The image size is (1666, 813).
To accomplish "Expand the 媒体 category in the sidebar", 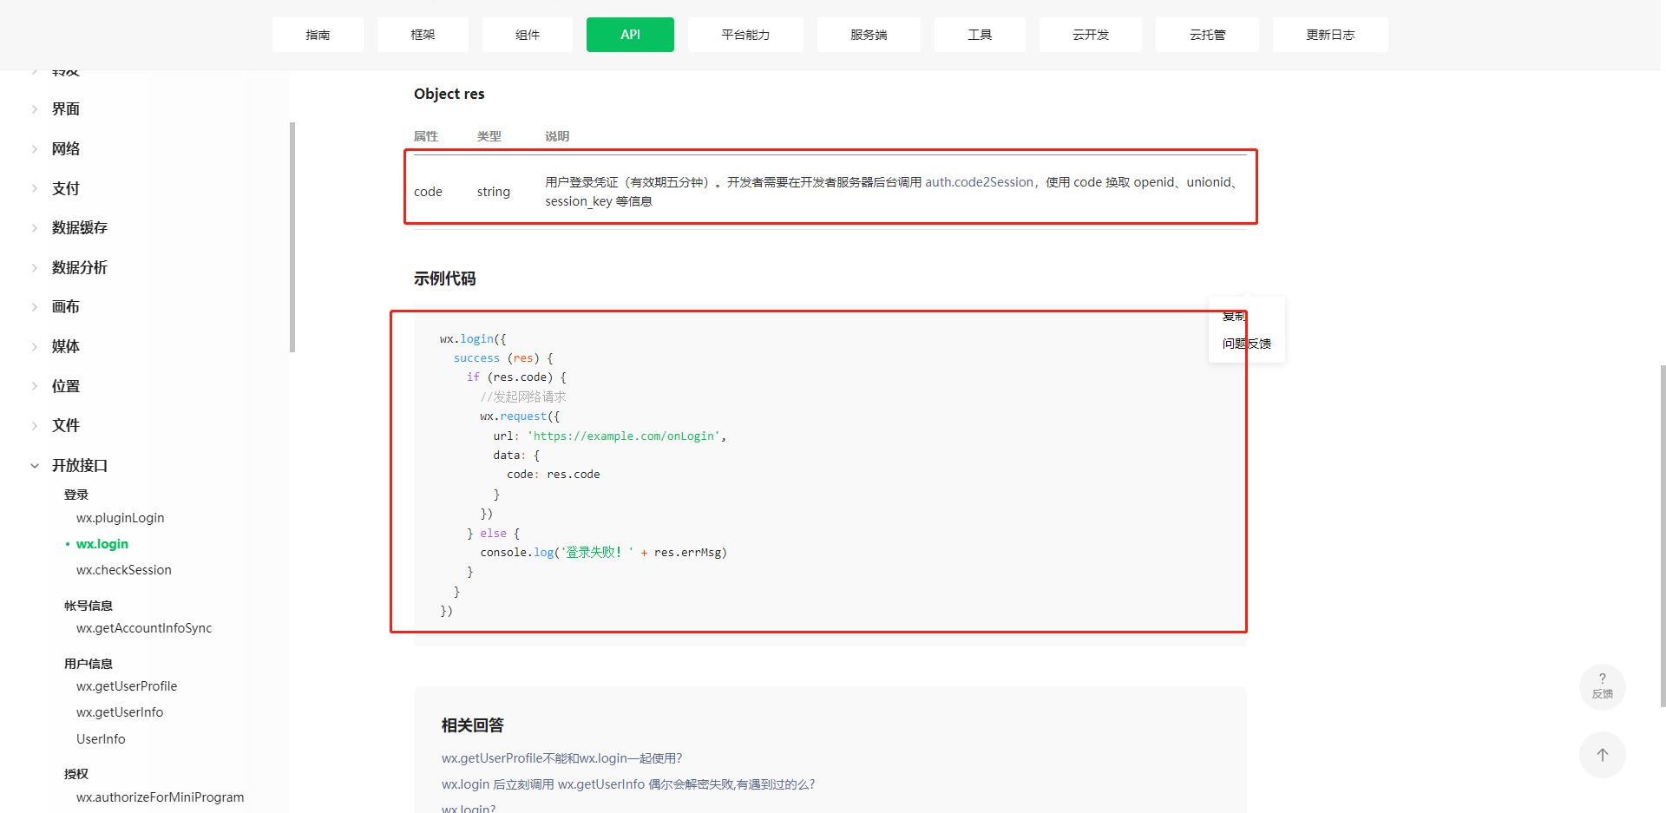I will (64, 345).
